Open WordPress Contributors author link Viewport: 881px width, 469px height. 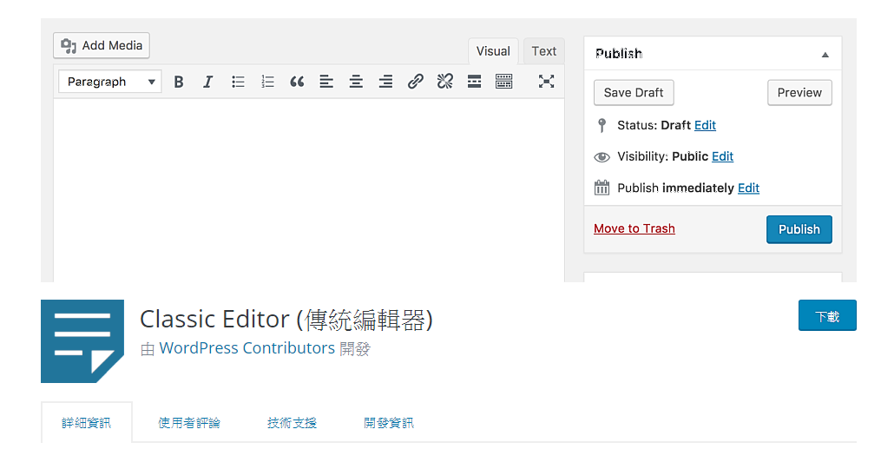247,348
